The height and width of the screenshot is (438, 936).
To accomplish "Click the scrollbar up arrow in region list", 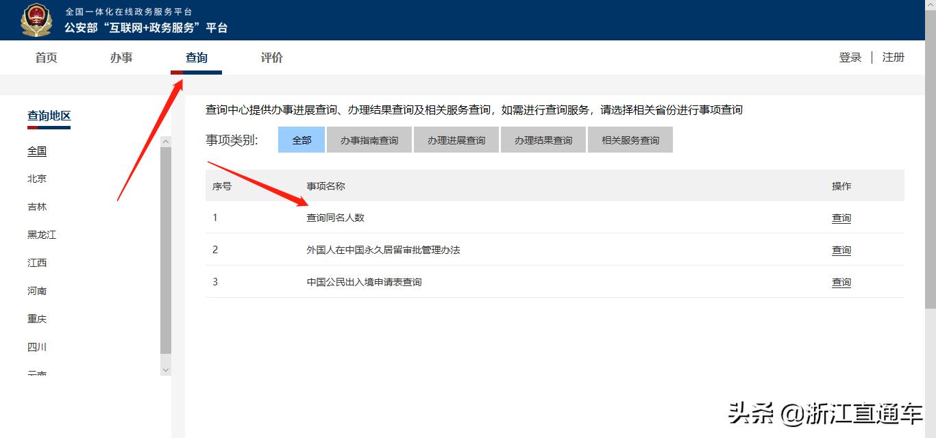I will click(166, 140).
